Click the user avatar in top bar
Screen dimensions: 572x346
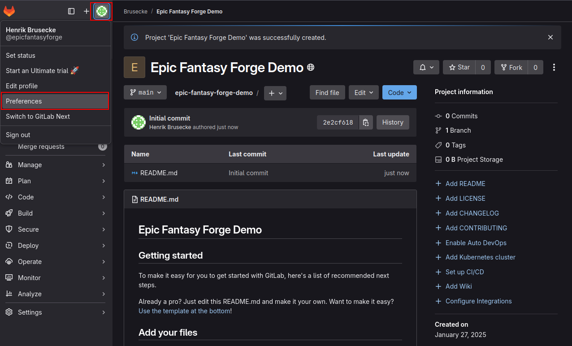tap(102, 11)
